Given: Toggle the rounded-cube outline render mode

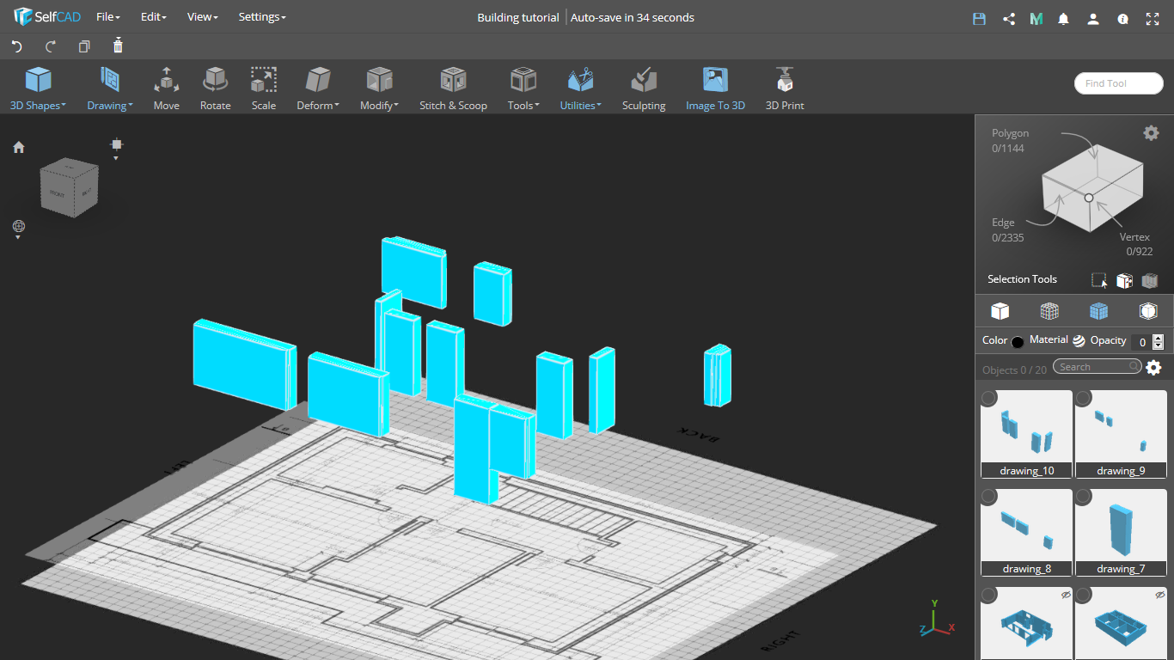Looking at the screenshot, I should click(1148, 311).
